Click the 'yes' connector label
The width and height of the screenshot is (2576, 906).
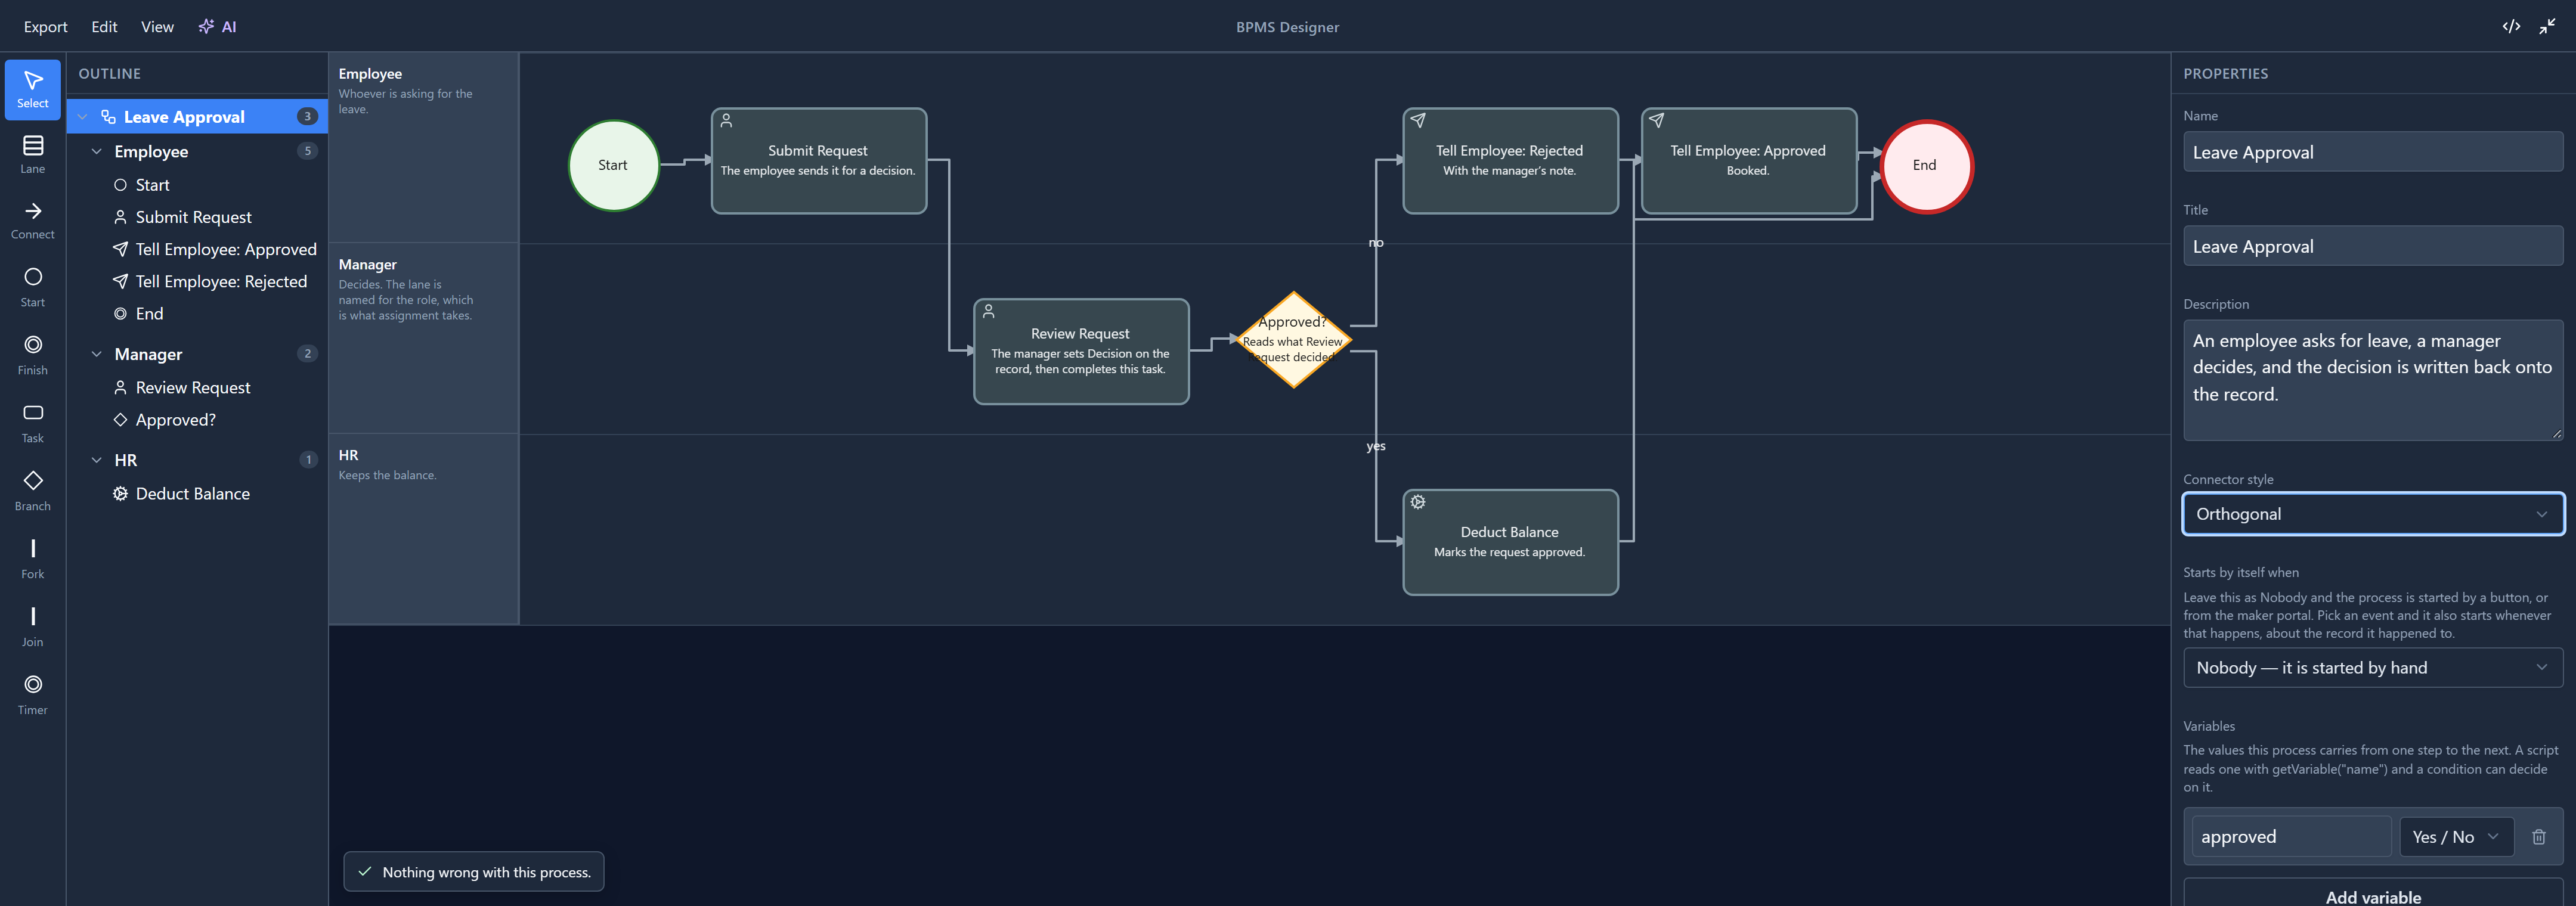point(1376,446)
